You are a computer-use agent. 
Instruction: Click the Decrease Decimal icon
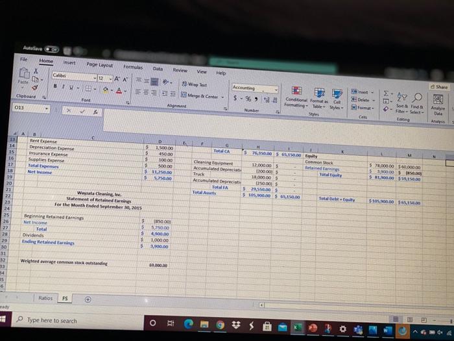point(275,101)
